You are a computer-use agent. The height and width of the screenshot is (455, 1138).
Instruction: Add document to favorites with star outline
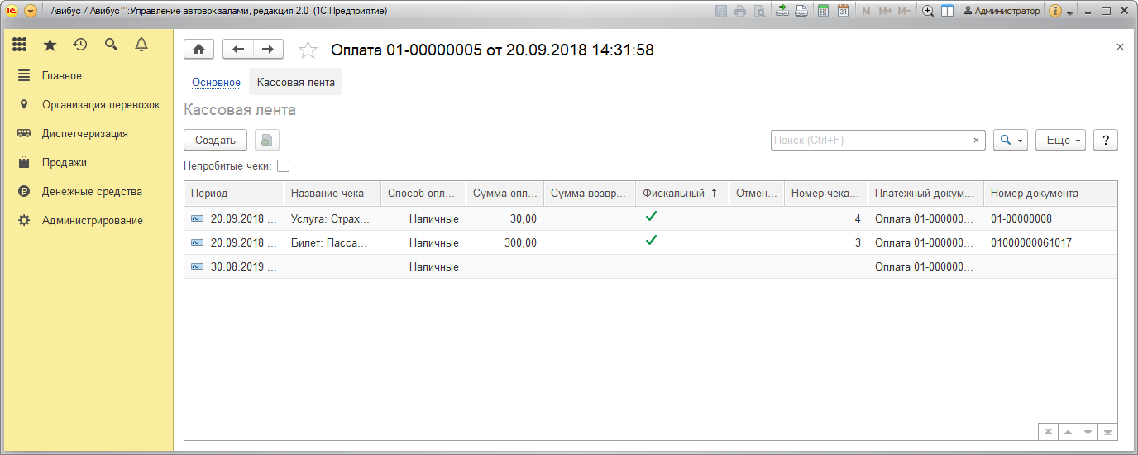tap(308, 50)
